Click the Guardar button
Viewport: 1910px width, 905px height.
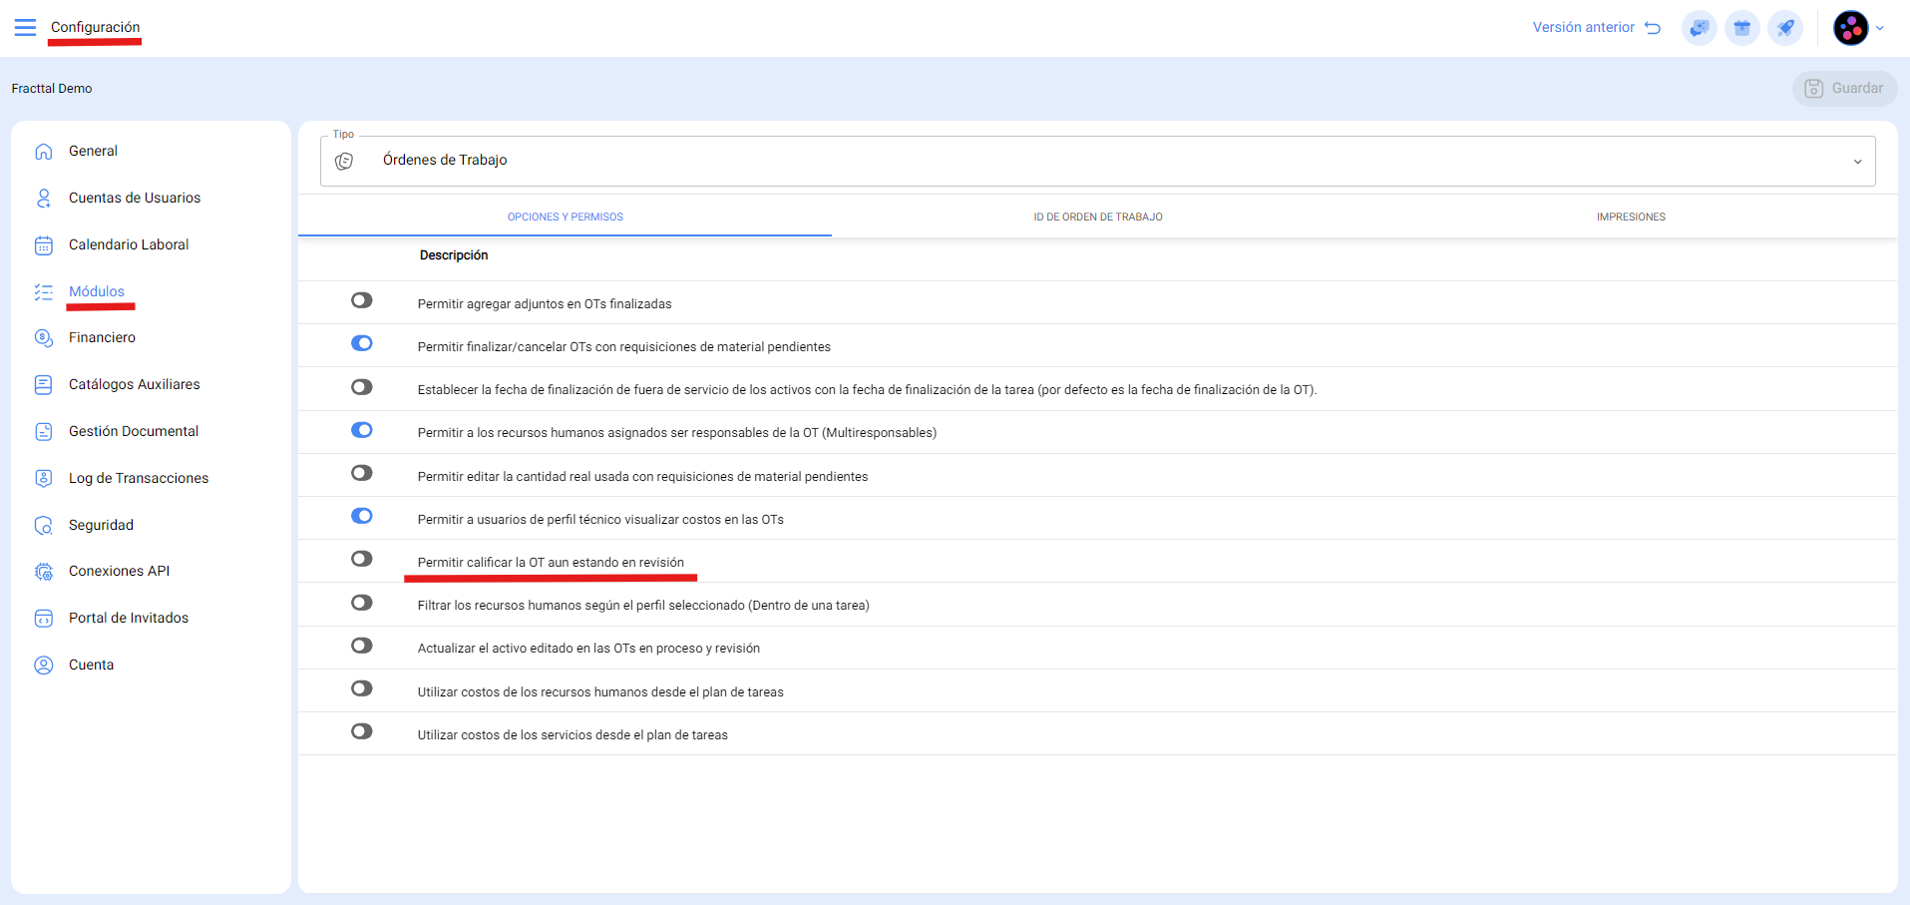pos(1844,88)
